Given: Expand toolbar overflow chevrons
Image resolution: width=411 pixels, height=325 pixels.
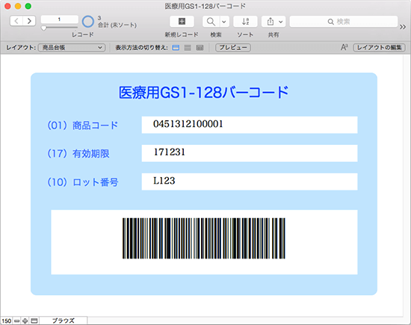Looking at the screenshot, I should (x=403, y=27).
